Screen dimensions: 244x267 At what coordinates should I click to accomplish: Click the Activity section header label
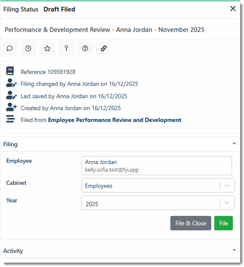pyautogui.click(x=13, y=251)
